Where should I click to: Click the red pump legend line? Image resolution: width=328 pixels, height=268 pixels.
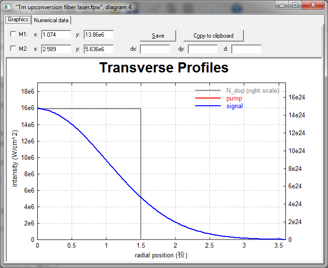tap(208, 98)
